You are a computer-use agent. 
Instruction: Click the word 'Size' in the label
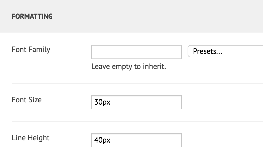[x=35, y=100]
